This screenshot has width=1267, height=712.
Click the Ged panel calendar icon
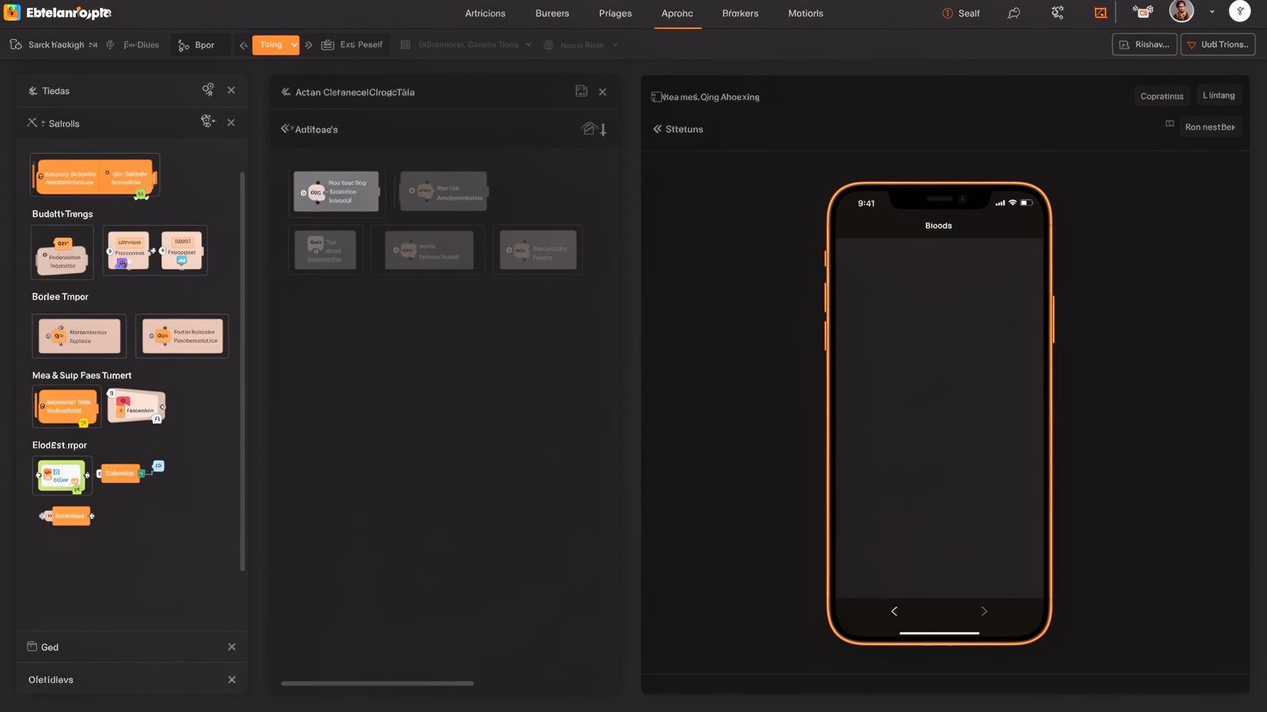[x=32, y=646]
